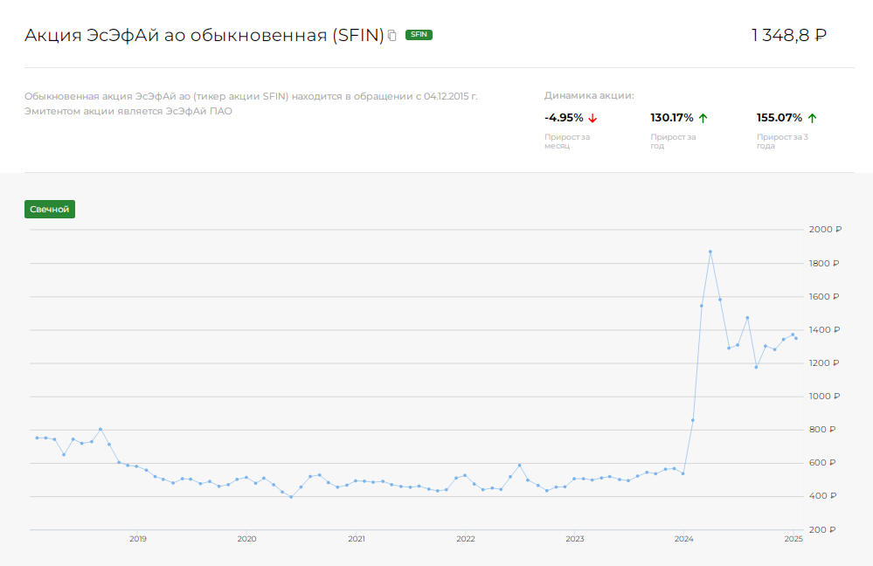The width and height of the screenshot is (873, 566).
Task: Click the 200 ₽ axis label
Action: (822, 528)
